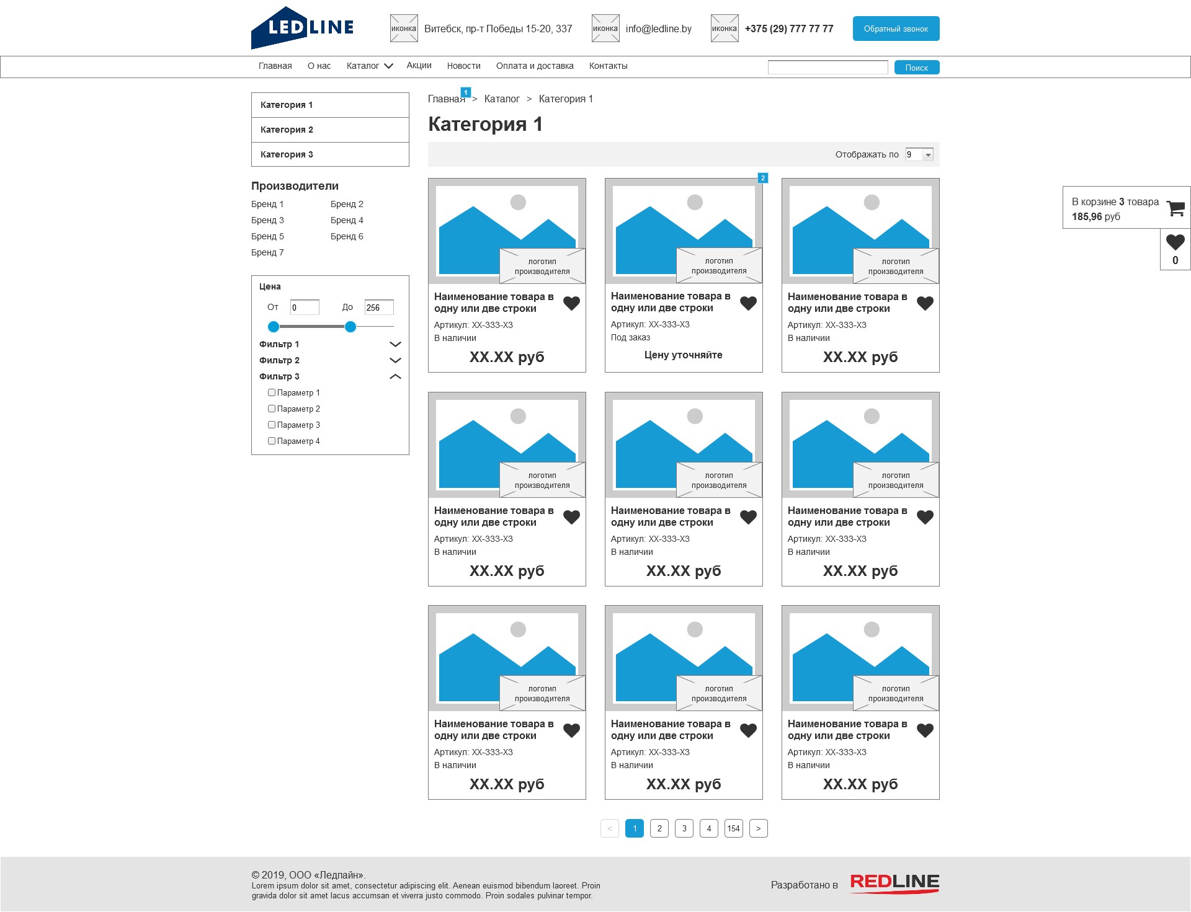Go to Оплата и доставка menu item
The width and height of the screenshot is (1191, 912).
click(535, 66)
